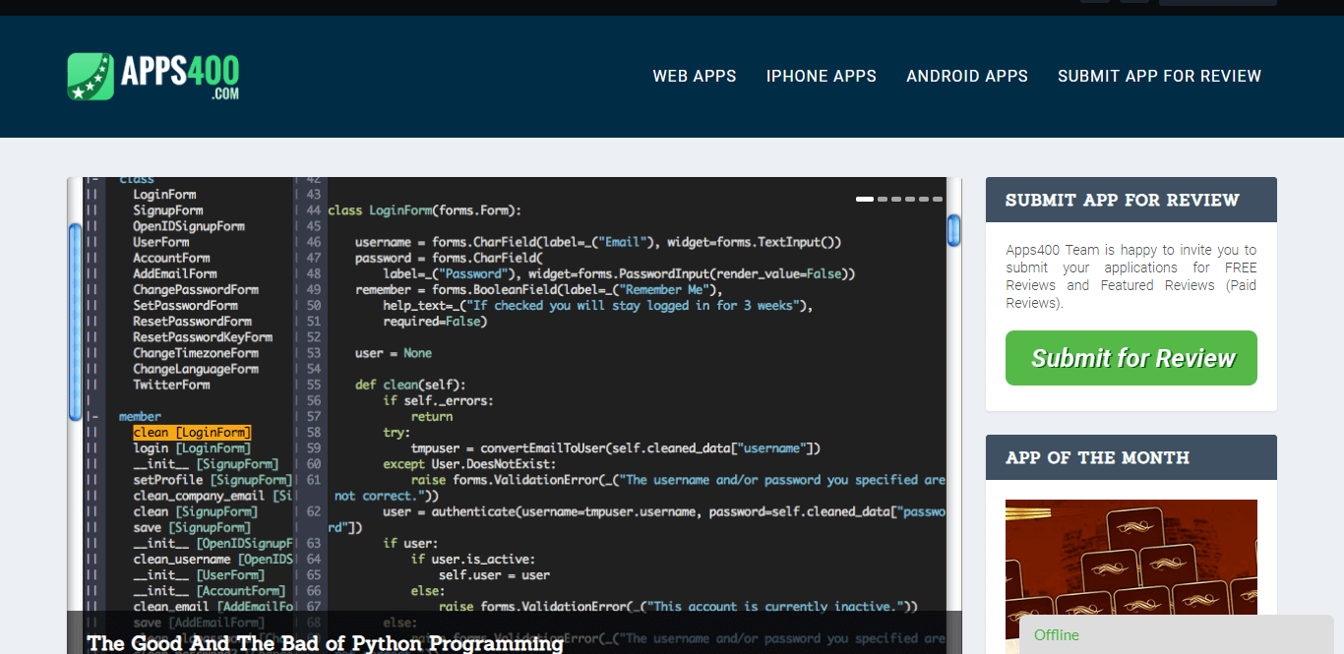Open the Web Apps menu item
The height and width of the screenshot is (654, 1344).
tap(695, 77)
